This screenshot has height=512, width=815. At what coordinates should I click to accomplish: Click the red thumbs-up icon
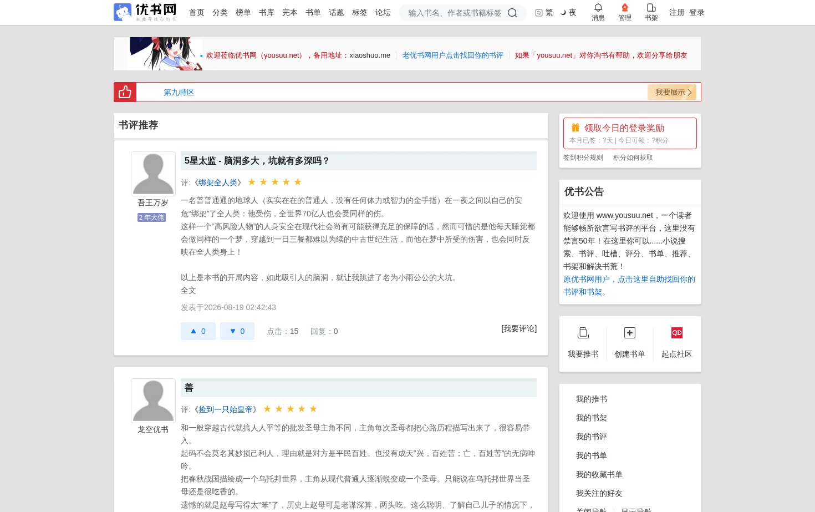click(x=125, y=92)
